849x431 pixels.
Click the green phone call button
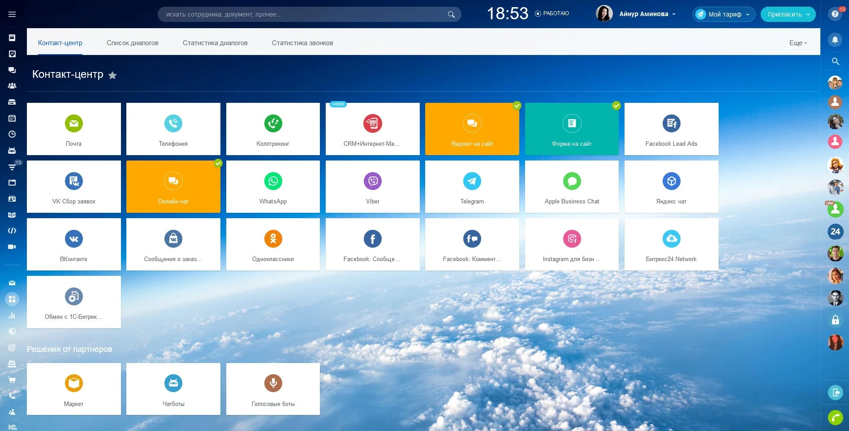(835, 418)
